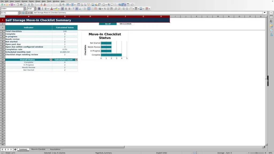Open the sidebar Functions panel icon

coord(271,35)
